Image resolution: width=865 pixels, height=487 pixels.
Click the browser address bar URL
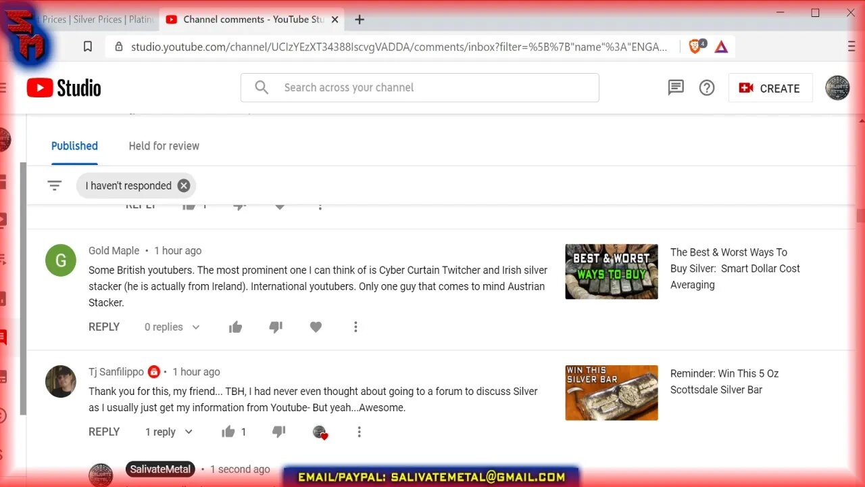399,47
